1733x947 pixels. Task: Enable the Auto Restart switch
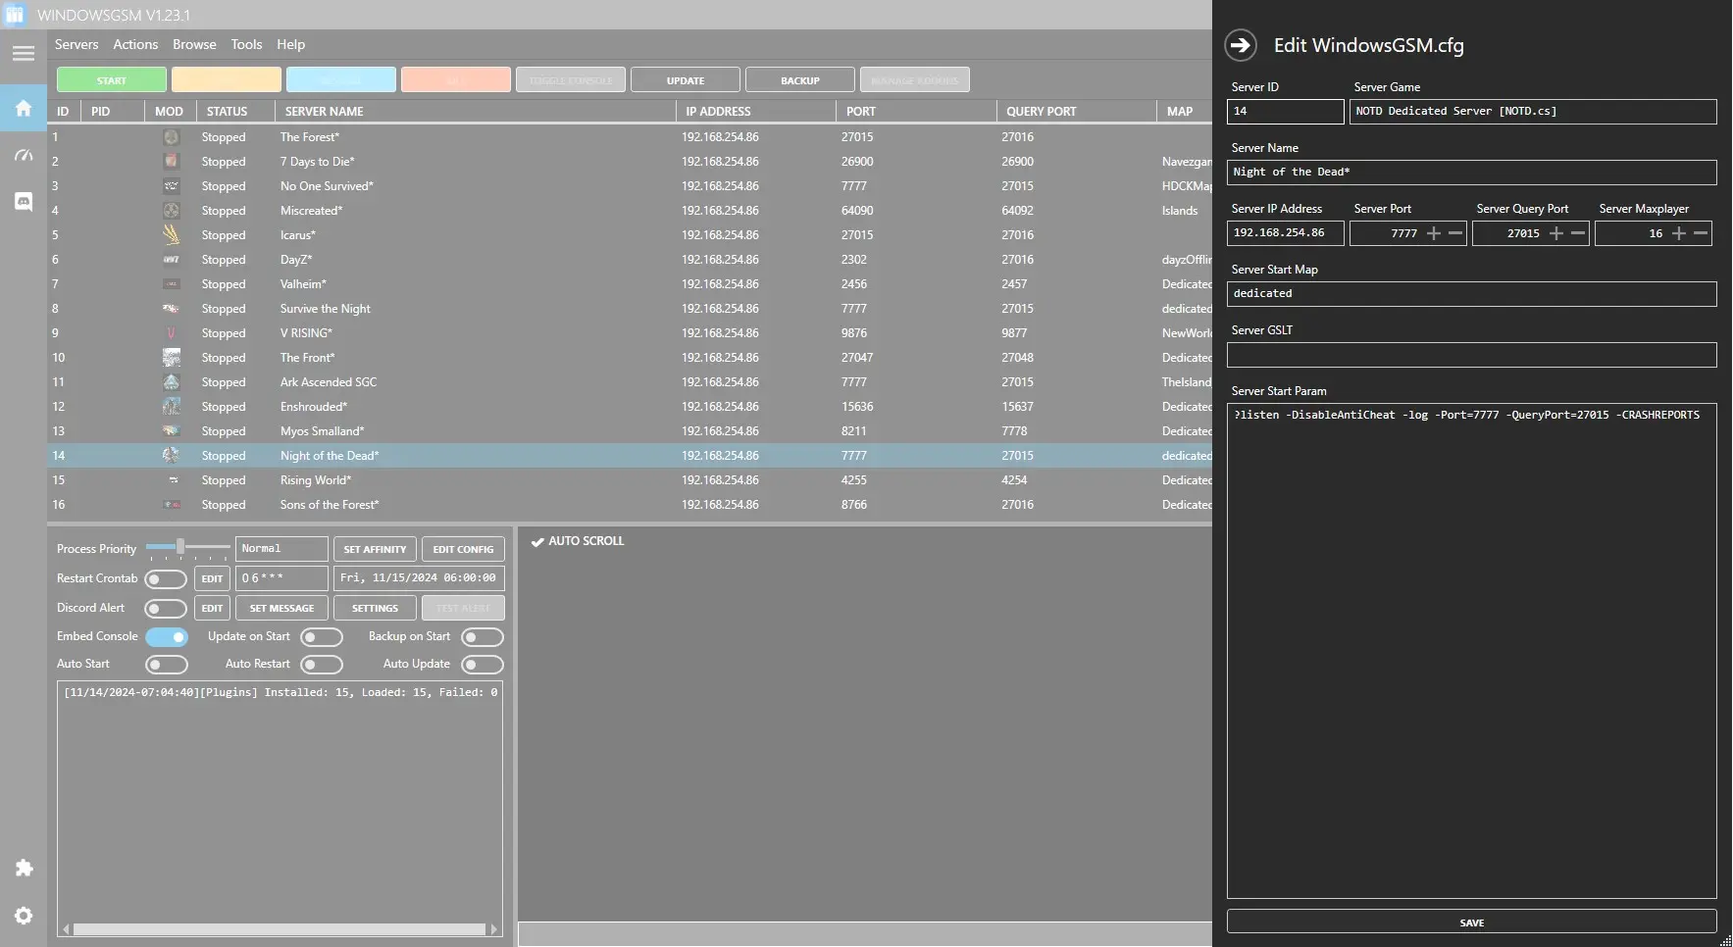click(x=322, y=665)
